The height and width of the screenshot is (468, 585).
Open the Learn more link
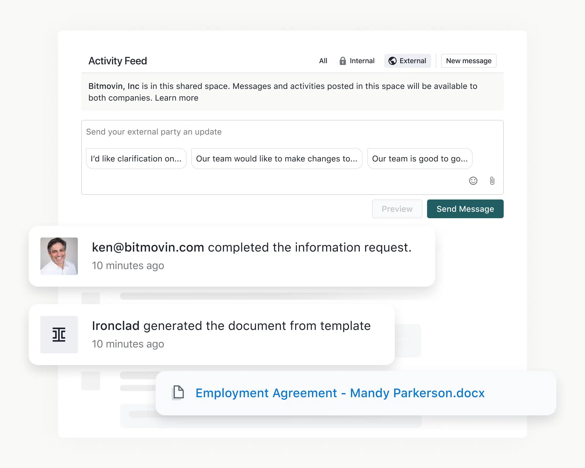coord(176,98)
